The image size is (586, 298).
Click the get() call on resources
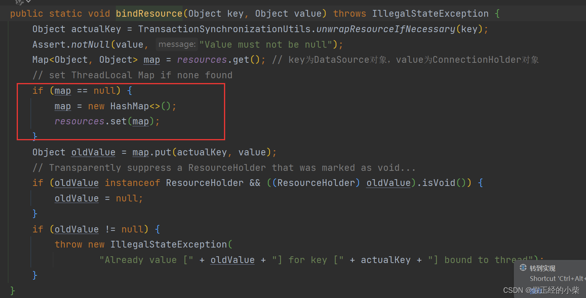click(x=247, y=60)
